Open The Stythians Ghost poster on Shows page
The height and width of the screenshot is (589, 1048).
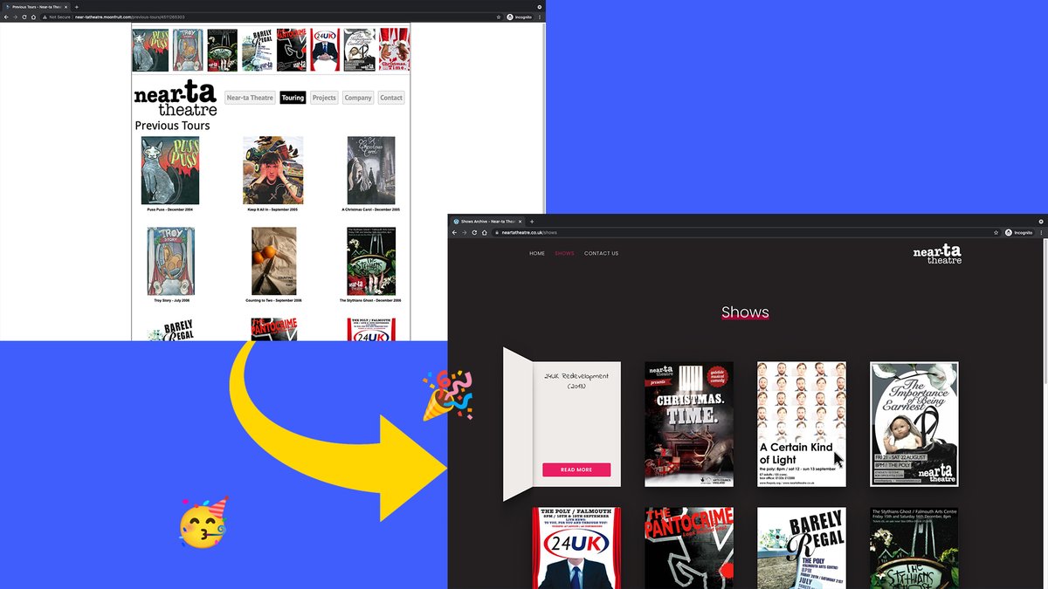(914, 548)
